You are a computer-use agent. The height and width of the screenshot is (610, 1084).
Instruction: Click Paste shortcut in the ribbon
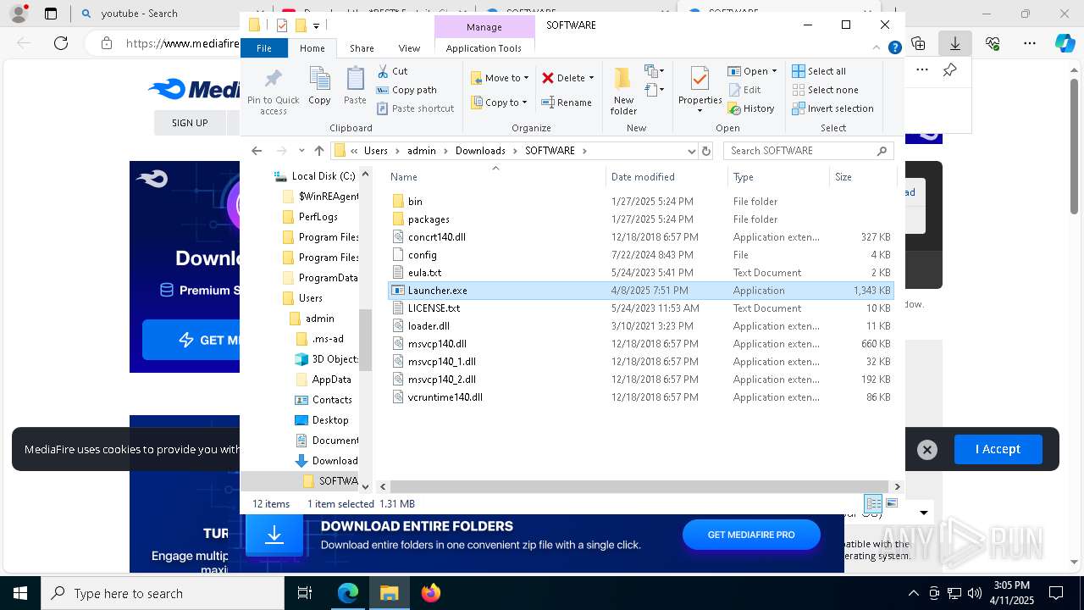coord(416,108)
